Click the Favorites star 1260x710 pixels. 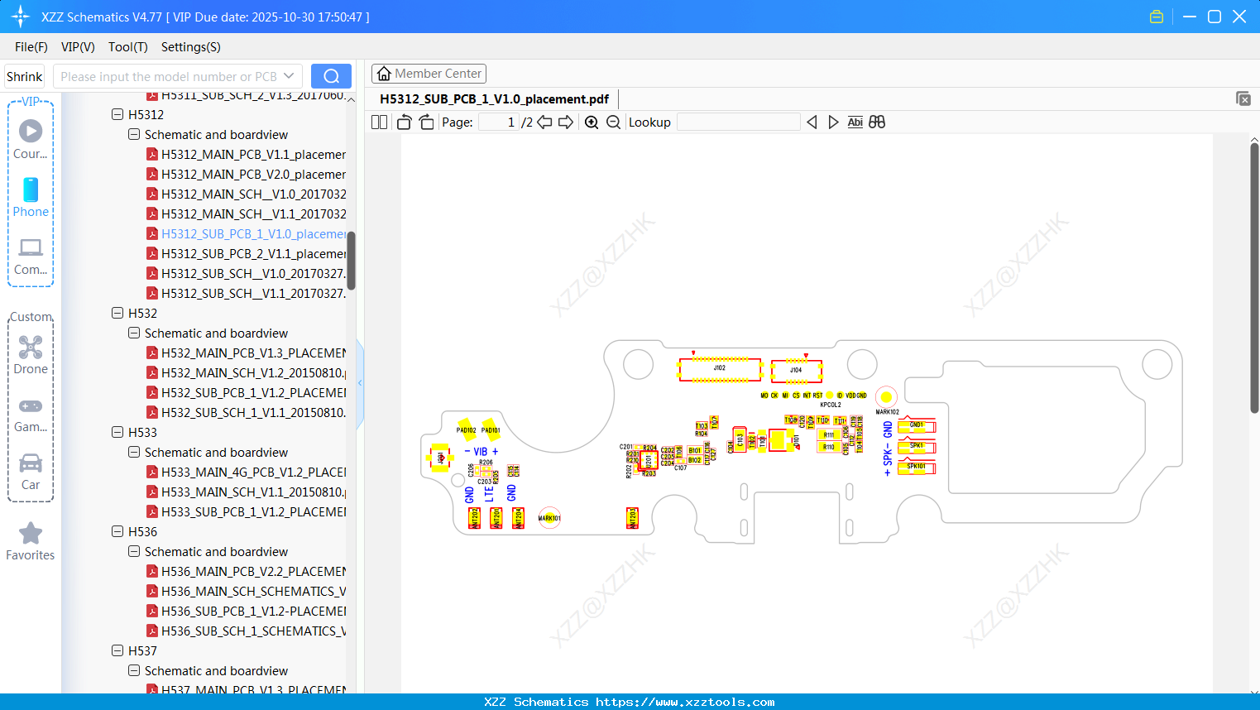pos(31,534)
